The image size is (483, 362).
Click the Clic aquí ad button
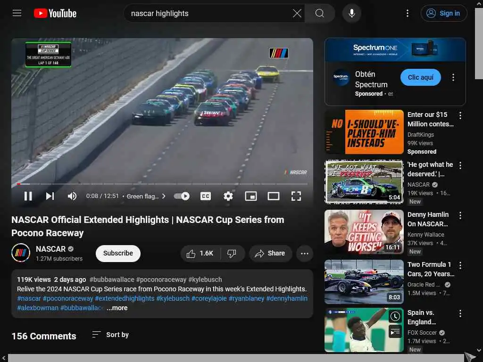click(x=420, y=77)
